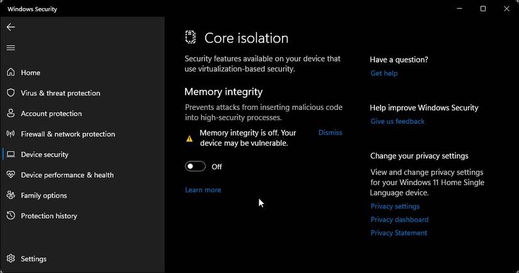
Task: Dismiss the memory integrity warning
Action: [330, 132]
